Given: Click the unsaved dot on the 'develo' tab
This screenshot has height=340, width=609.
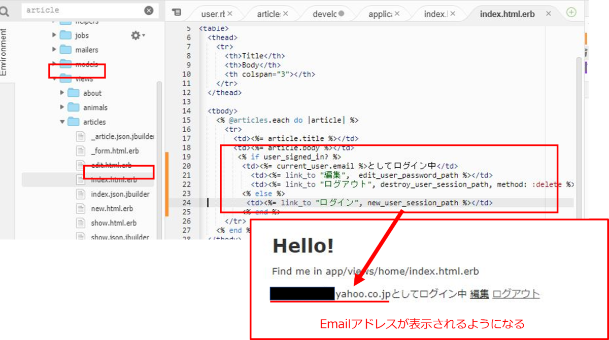Looking at the screenshot, I should pyautogui.click(x=341, y=14).
